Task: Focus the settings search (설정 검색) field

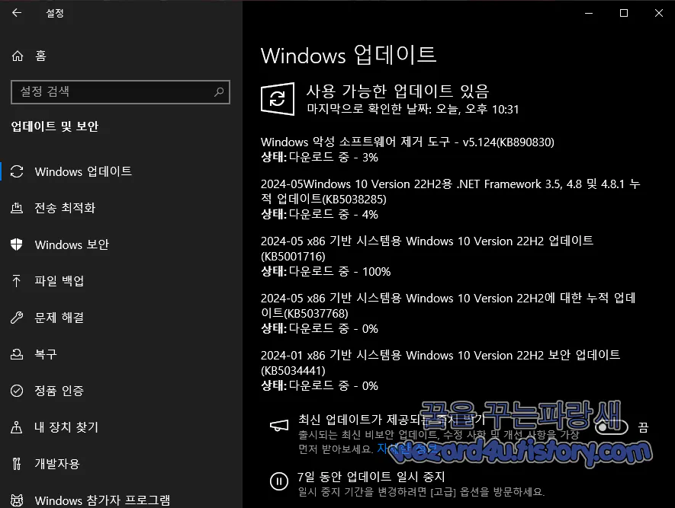Action: point(121,91)
